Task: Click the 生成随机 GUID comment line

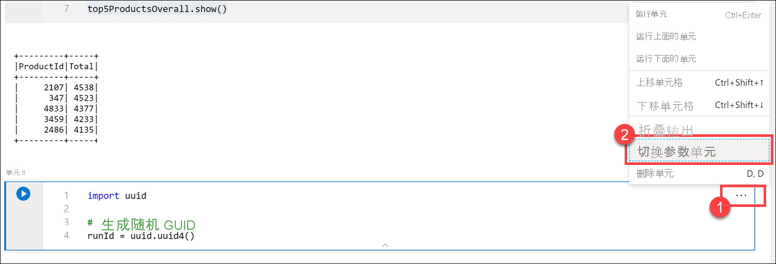Action: (x=142, y=224)
